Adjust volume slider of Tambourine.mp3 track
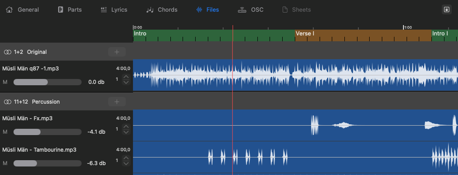 coord(47,163)
